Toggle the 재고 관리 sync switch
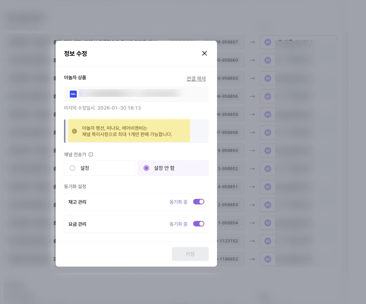The image size is (366, 304). [199, 202]
